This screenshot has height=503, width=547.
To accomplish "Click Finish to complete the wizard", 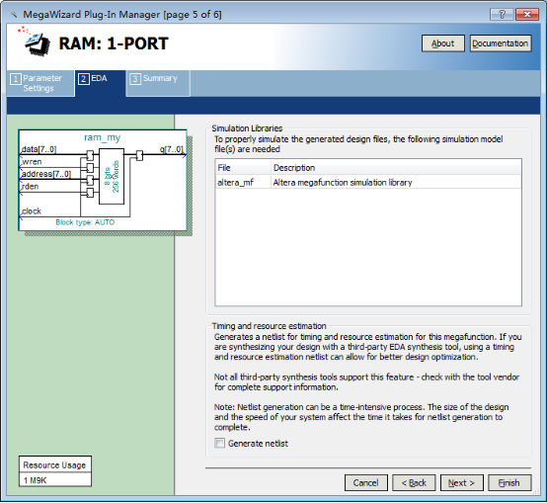I will (509, 483).
